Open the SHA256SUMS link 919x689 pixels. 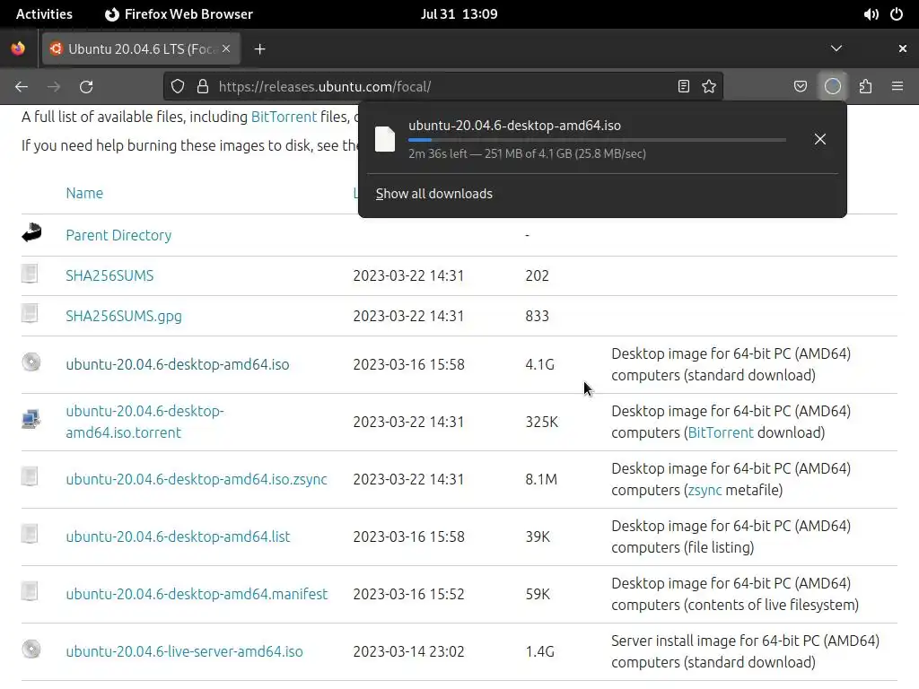tap(109, 276)
